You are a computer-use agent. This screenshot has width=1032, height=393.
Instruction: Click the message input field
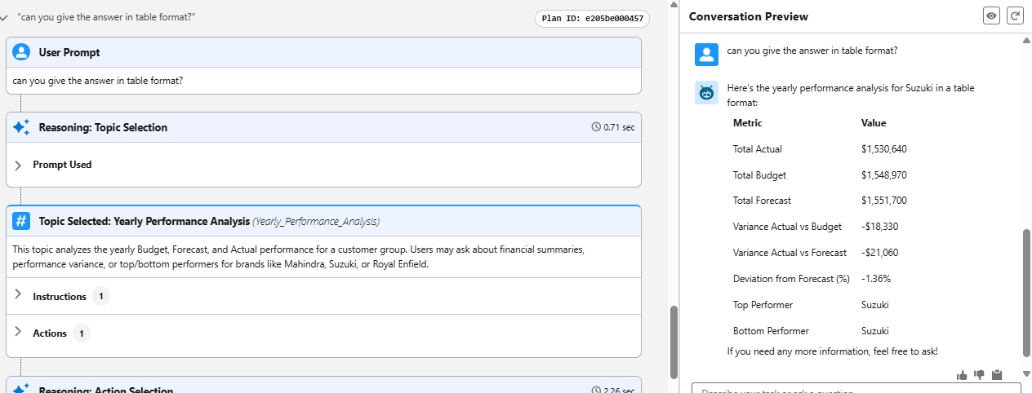pyautogui.click(x=849, y=389)
